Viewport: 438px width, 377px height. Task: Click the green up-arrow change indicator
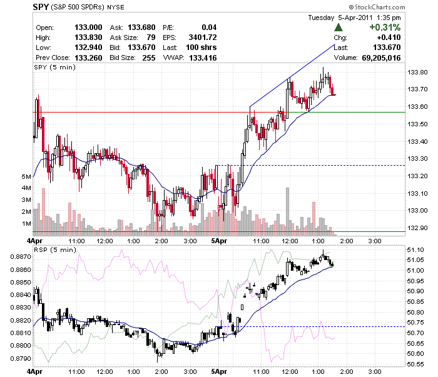(339, 28)
